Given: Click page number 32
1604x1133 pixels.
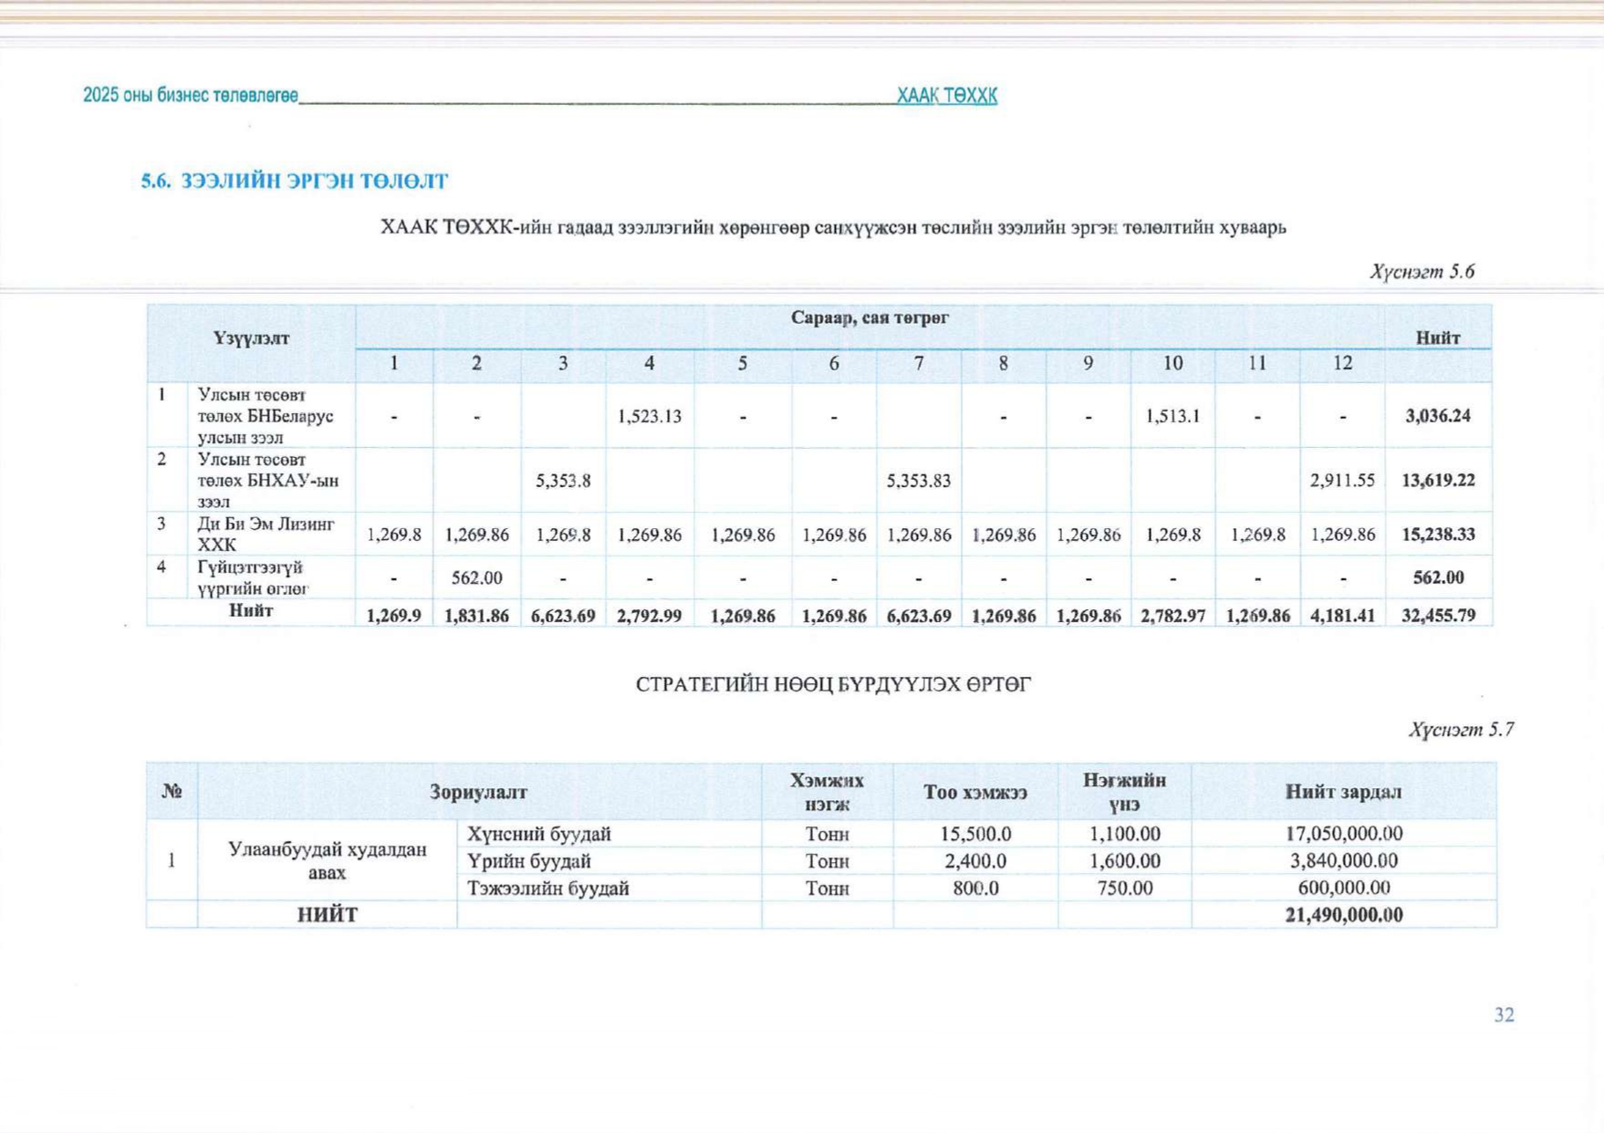Looking at the screenshot, I should (x=1504, y=1015).
